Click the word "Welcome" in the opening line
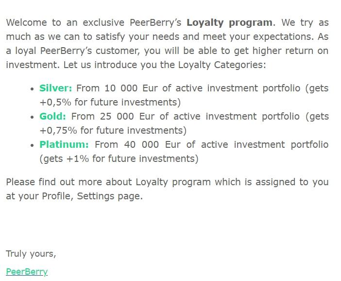341x281 pixels. [x=26, y=22]
